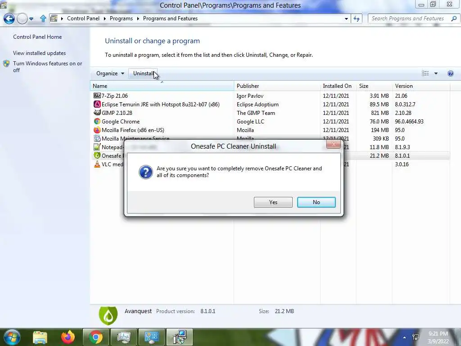Confirm uninstall by clicking Yes
Screen dimensions: 461x346
[273, 202]
